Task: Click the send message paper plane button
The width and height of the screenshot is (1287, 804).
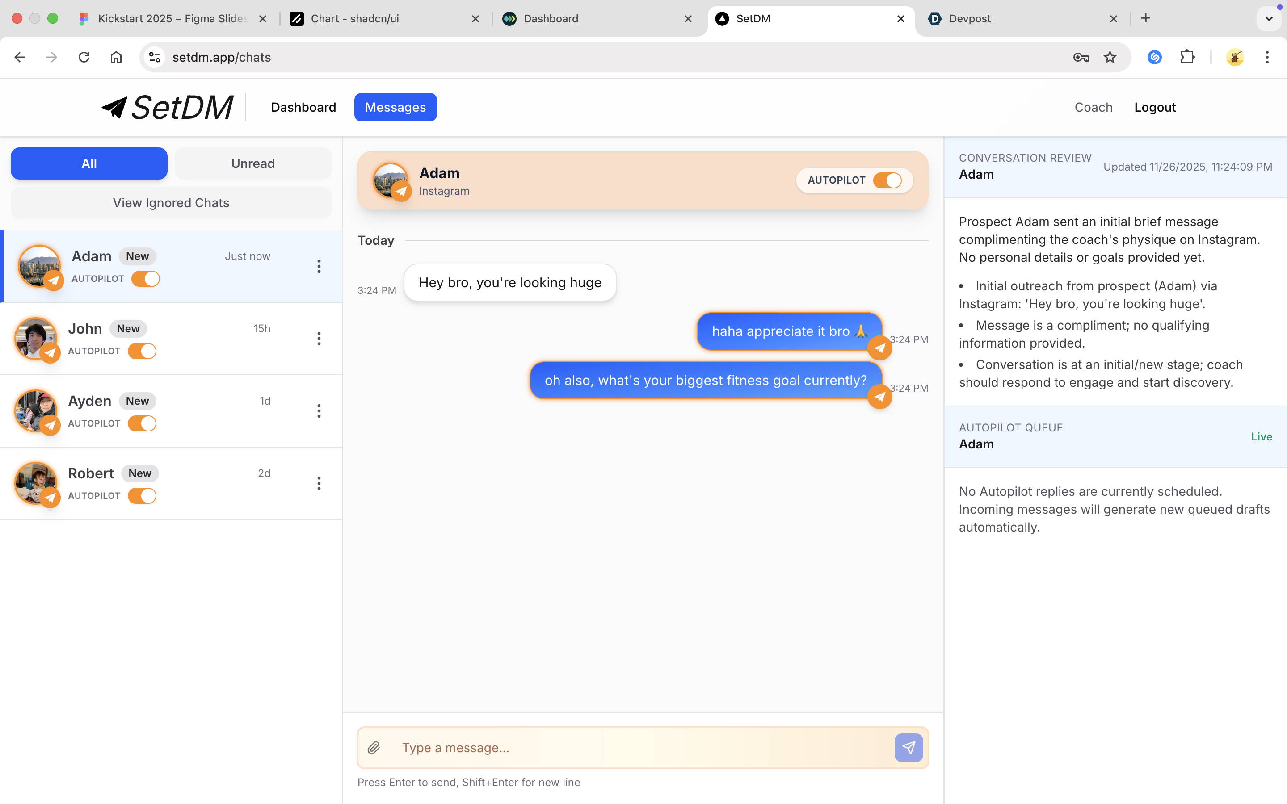Action: (x=908, y=748)
